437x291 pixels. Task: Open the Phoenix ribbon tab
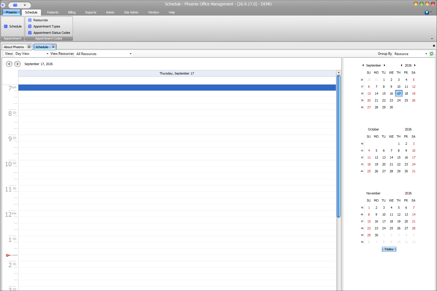click(11, 12)
